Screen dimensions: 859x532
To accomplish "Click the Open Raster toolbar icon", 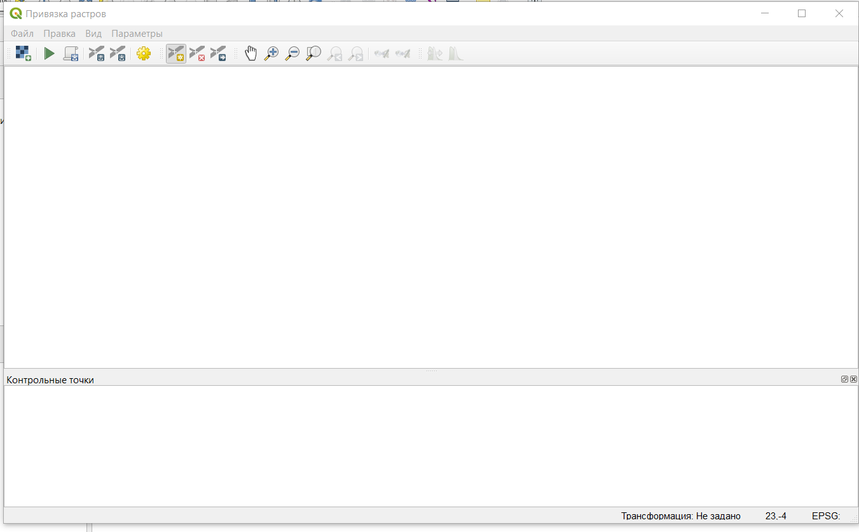I will [23, 54].
